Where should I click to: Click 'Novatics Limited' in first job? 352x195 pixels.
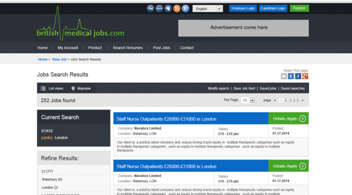(148, 128)
